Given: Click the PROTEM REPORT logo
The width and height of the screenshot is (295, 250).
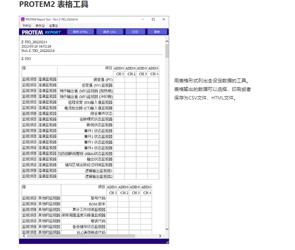Looking at the screenshot, I should click(41, 32).
